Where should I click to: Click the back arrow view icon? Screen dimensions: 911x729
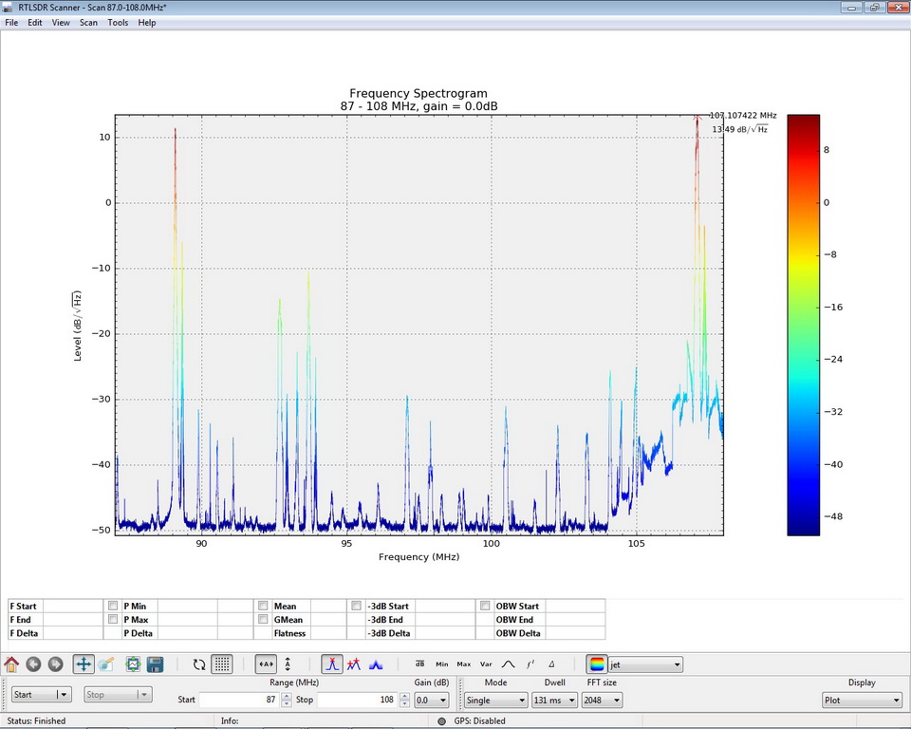33,664
